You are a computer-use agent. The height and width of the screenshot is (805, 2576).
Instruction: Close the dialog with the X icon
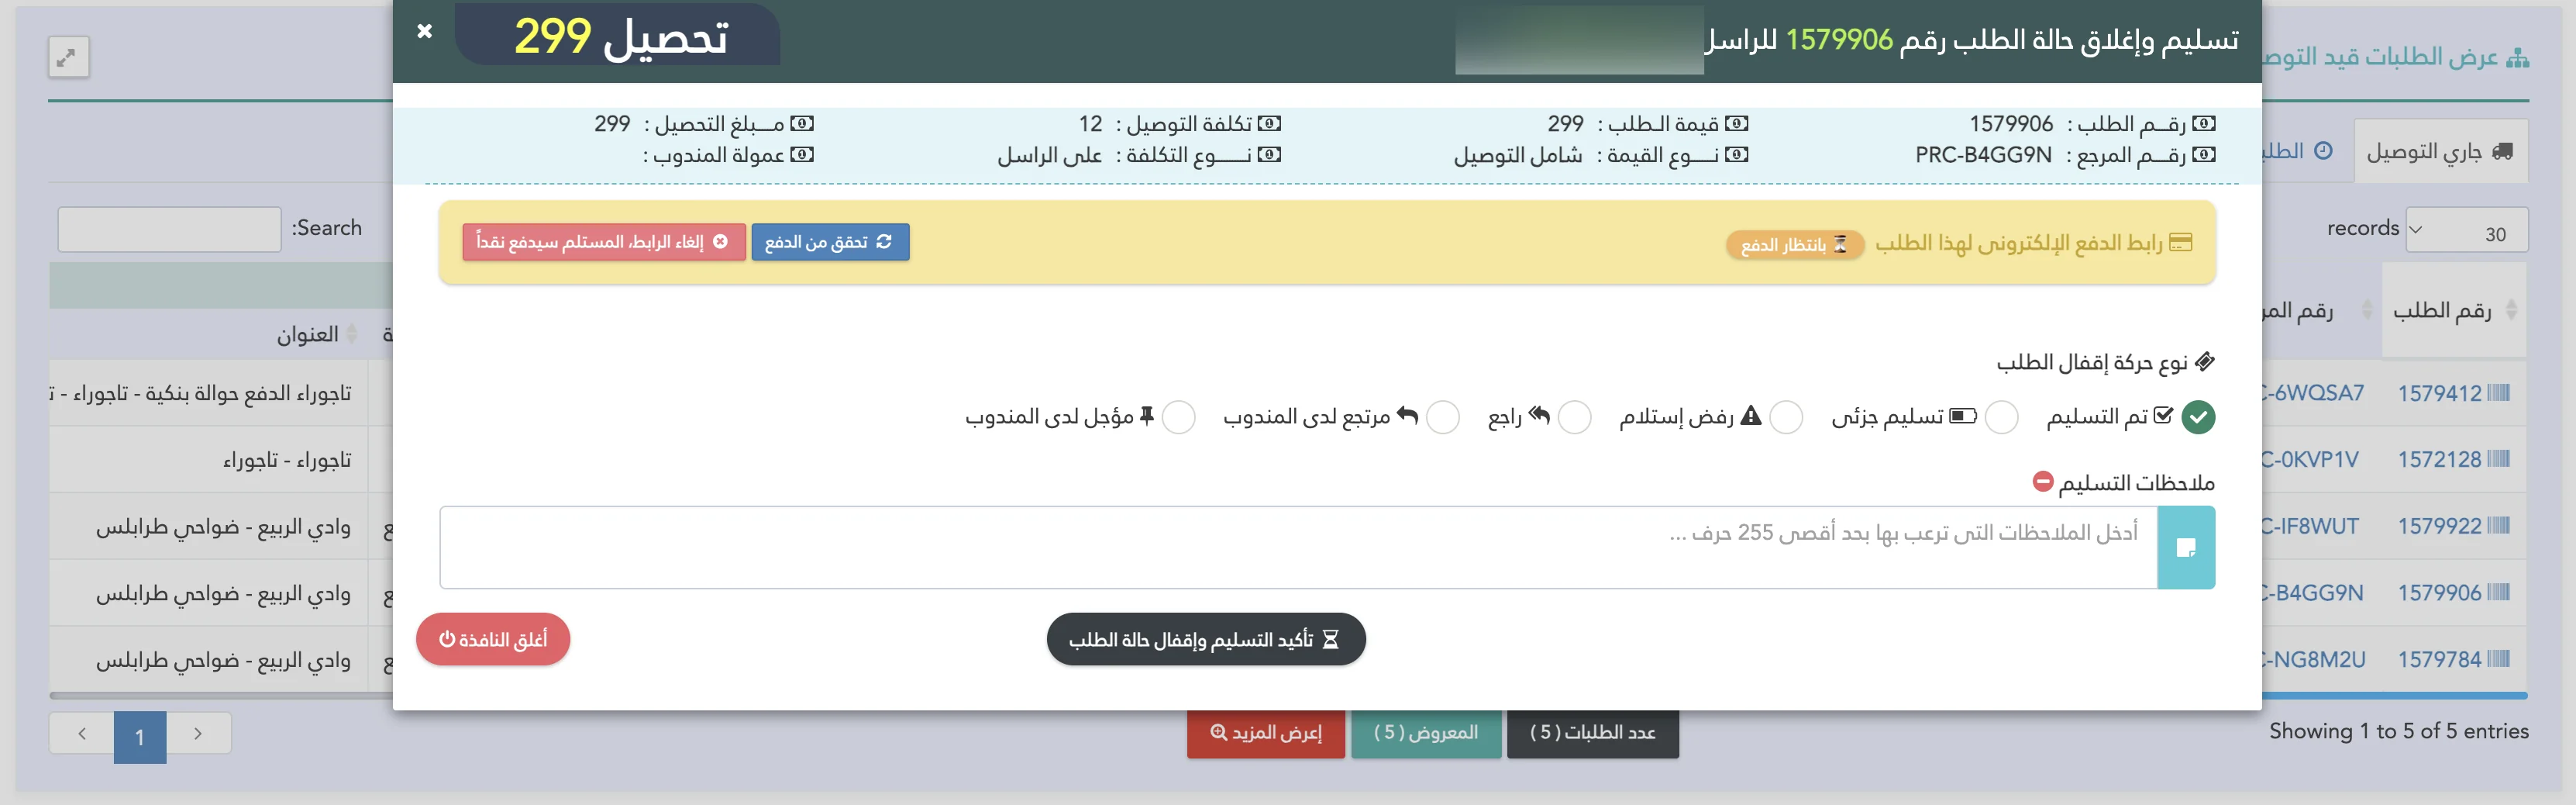(424, 31)
